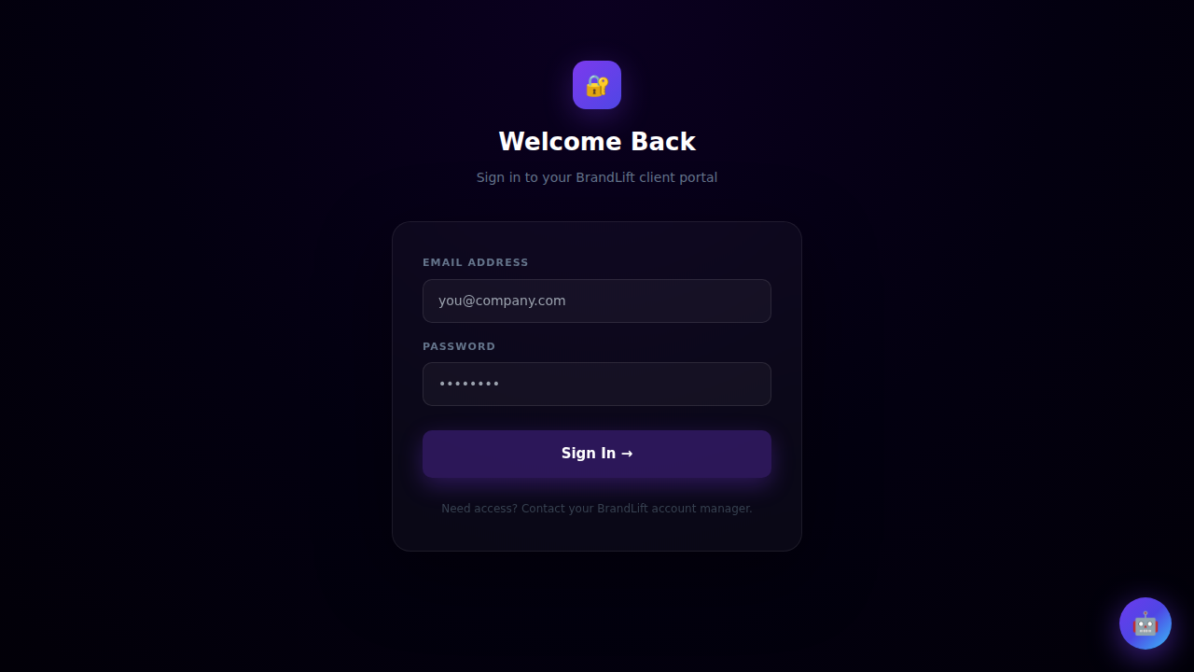This screenshot has height=672, width=1194.
Task: Click the word BrandLift in the subtitle
Action: pos(605,177)
